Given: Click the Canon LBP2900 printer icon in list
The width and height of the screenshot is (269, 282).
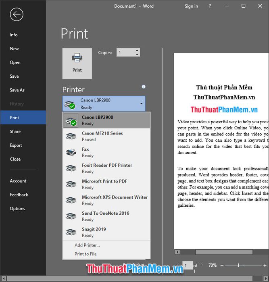Looking at the screenshot, I should tap(71, 121).
